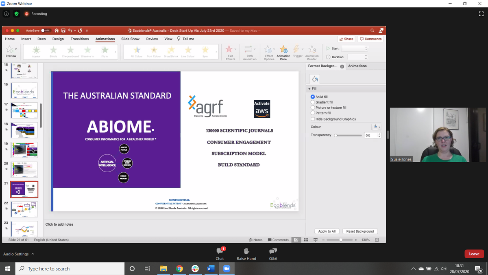
Task: Toggle Notes in the status bar
Action: [255, 240]
